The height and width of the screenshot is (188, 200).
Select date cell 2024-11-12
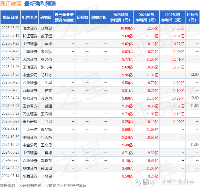tap(10, 129)
